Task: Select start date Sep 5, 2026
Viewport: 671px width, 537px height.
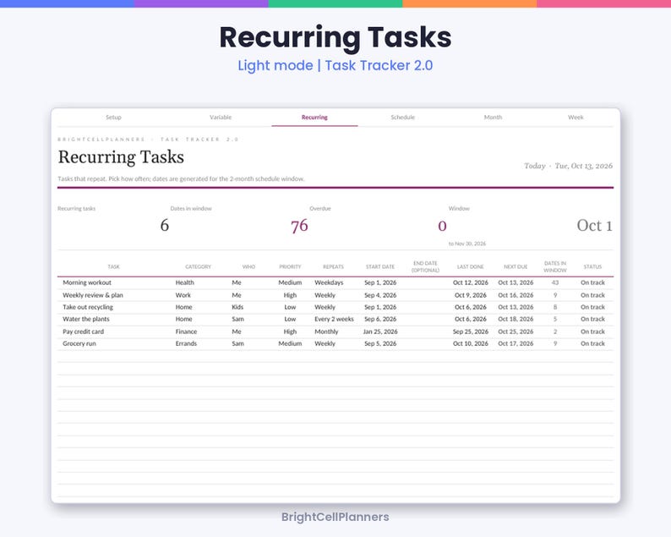Action: [380, 343]
